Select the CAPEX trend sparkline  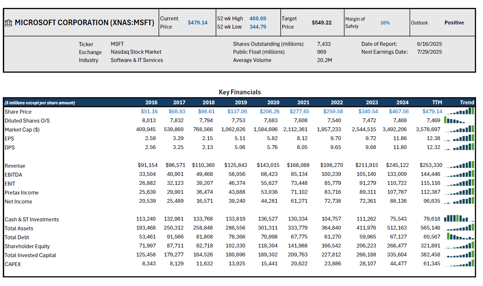(459, 263)
